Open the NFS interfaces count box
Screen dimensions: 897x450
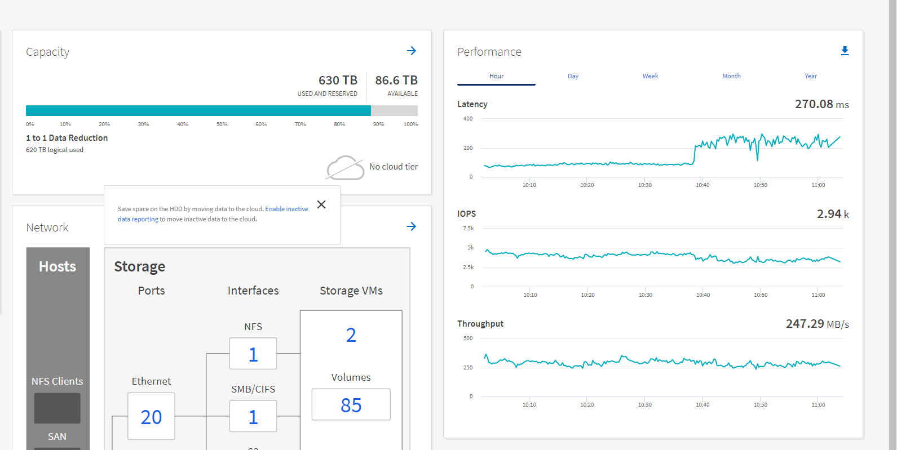[x=253, y=354]
